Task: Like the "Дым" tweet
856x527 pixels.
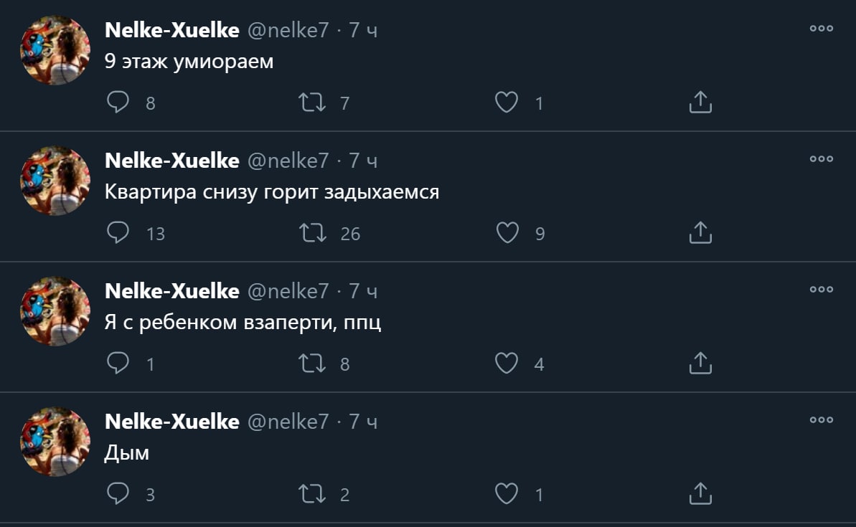Action: coord(507,494)
